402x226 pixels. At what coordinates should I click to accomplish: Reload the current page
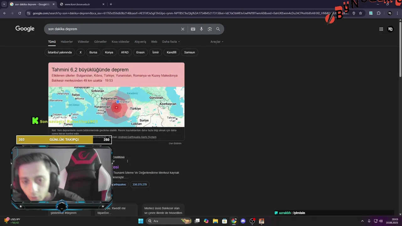20,13
